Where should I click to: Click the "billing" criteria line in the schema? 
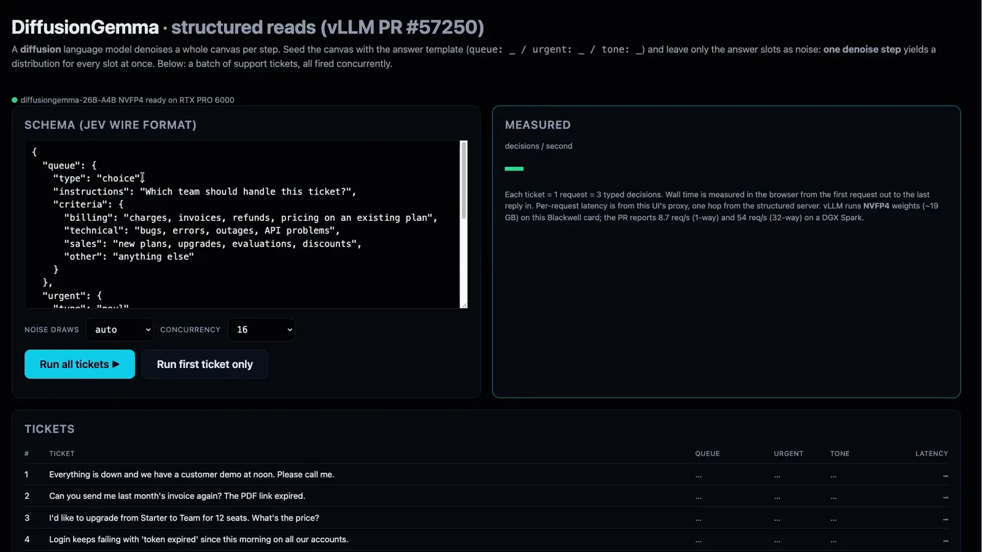(250, 218)
